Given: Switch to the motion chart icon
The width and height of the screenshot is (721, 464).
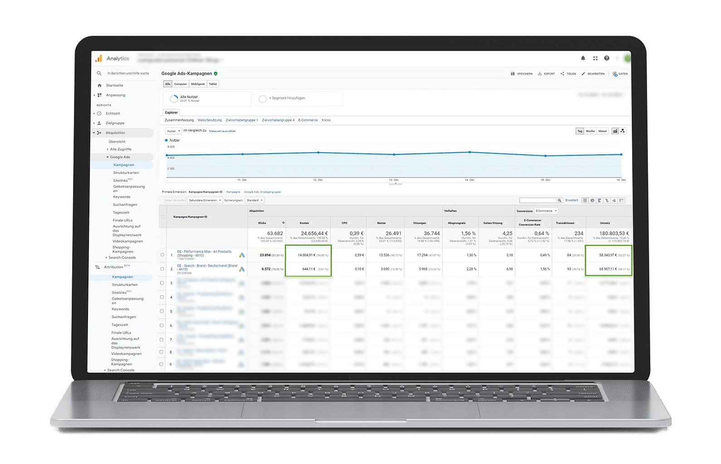Looking at the screenshot, I should (623, 131).
